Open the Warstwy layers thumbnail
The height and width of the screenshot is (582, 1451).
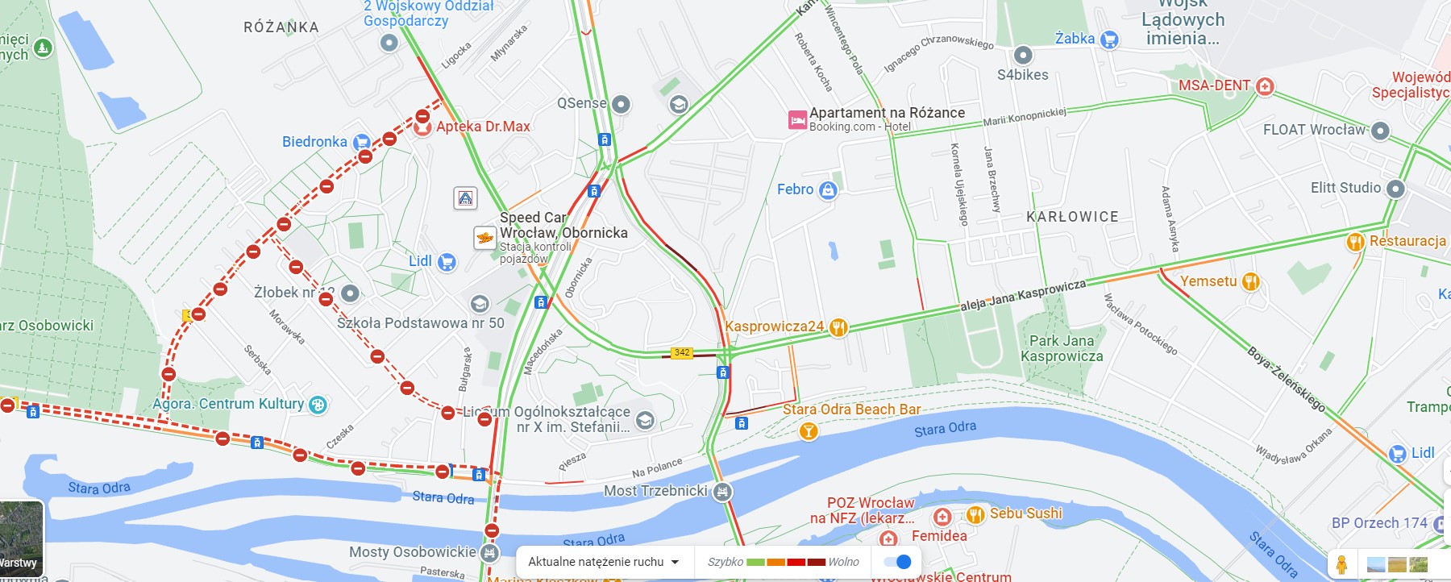[x=20, y=538]
